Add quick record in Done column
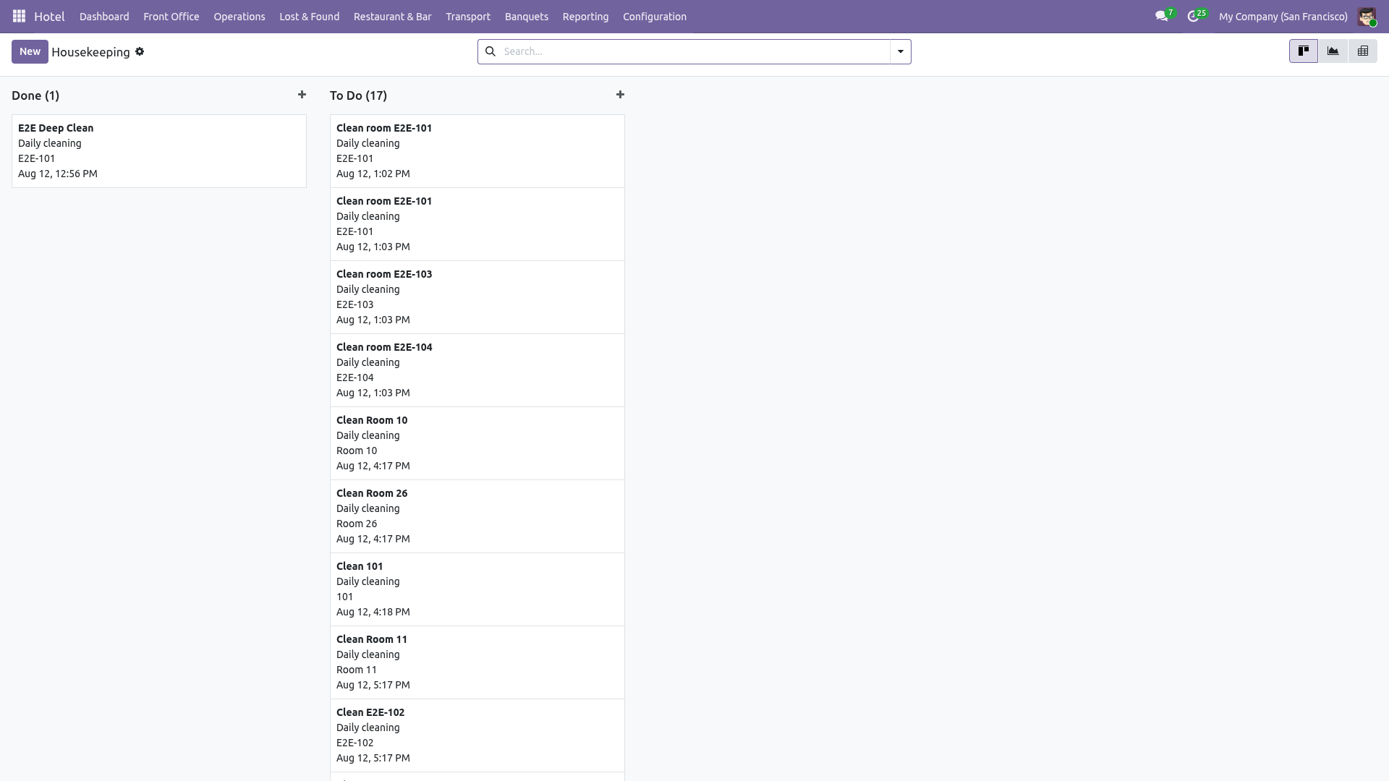Viewport: 1389px width, 781px height. 302,95
